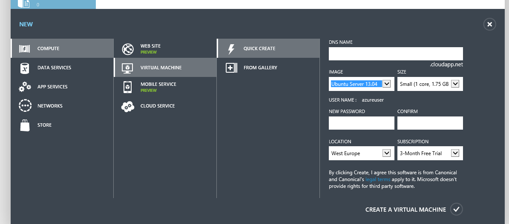Click the Store shopping bag icon

(x=25, y=125)
